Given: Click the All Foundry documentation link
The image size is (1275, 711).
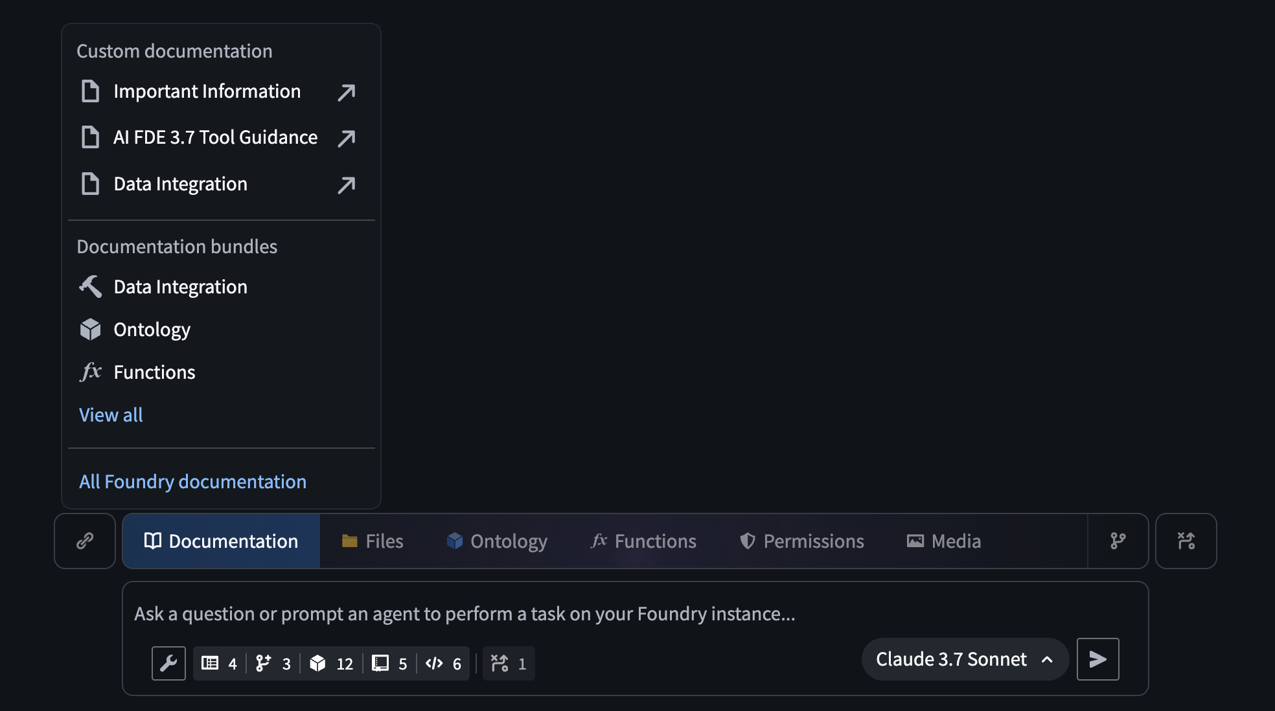Looking at the screenshot, I should click(x=192, y=481).
